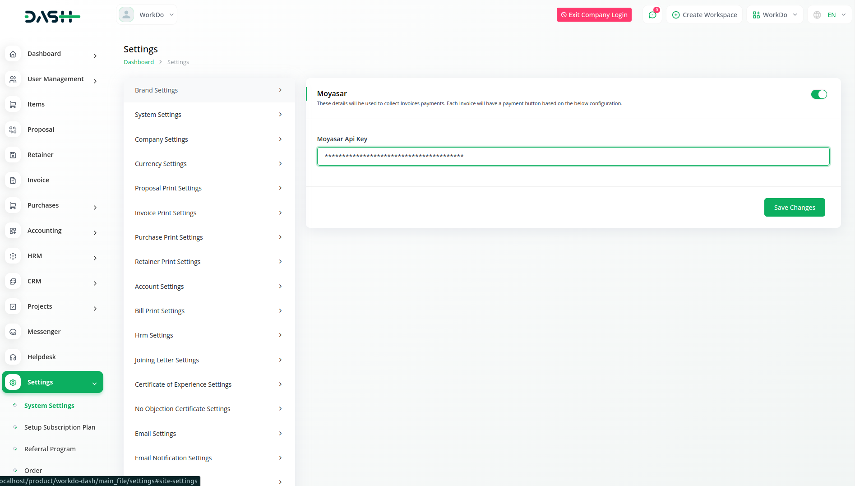Viewport: 855px width, 486px height.
Task: Click the user avatar icon next to WorkDo
Action: tap(126, 14)
